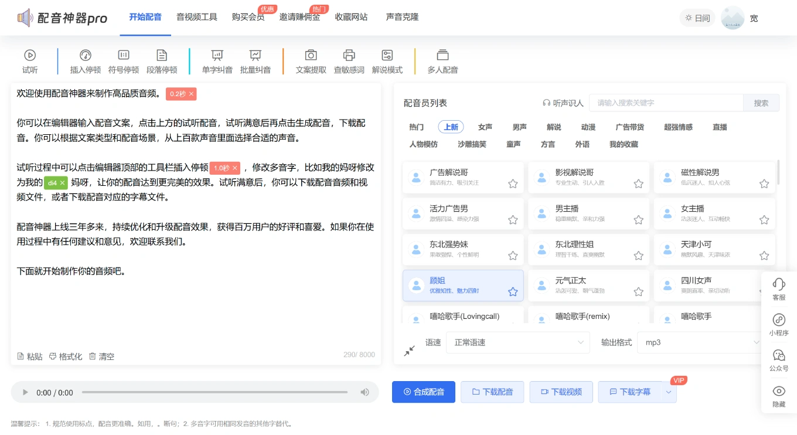This screenshot has height=435, width=797.
Task: Select the 我的收藏 voice category
Action: click(x=624, y=144)
